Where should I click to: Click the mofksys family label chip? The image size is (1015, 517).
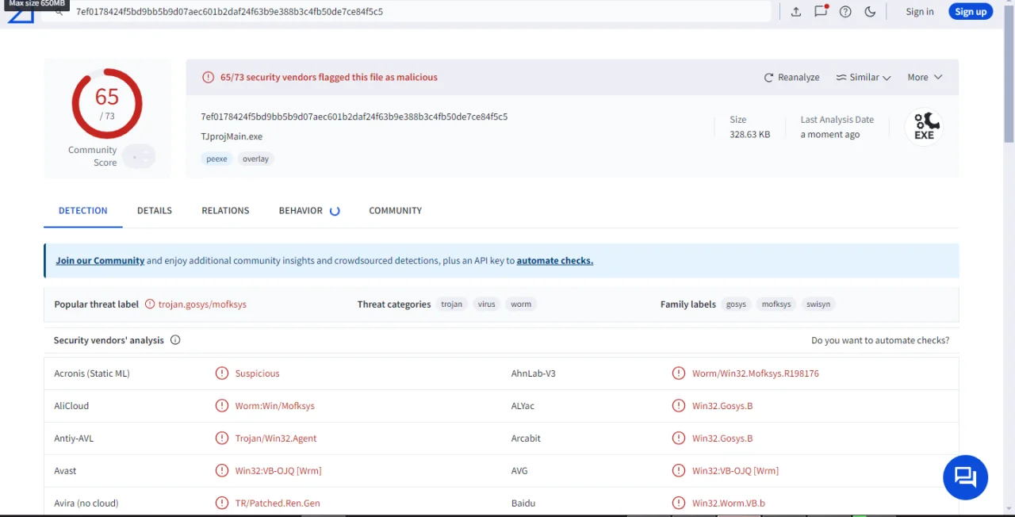(776, 304)
